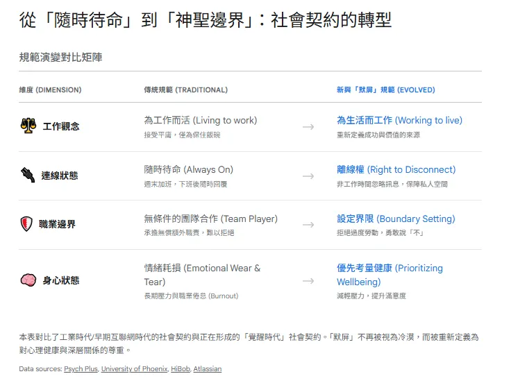Click the arrow in the 工作觀念 row
This screenshot has width=511, height=383.
pos(308,127)
